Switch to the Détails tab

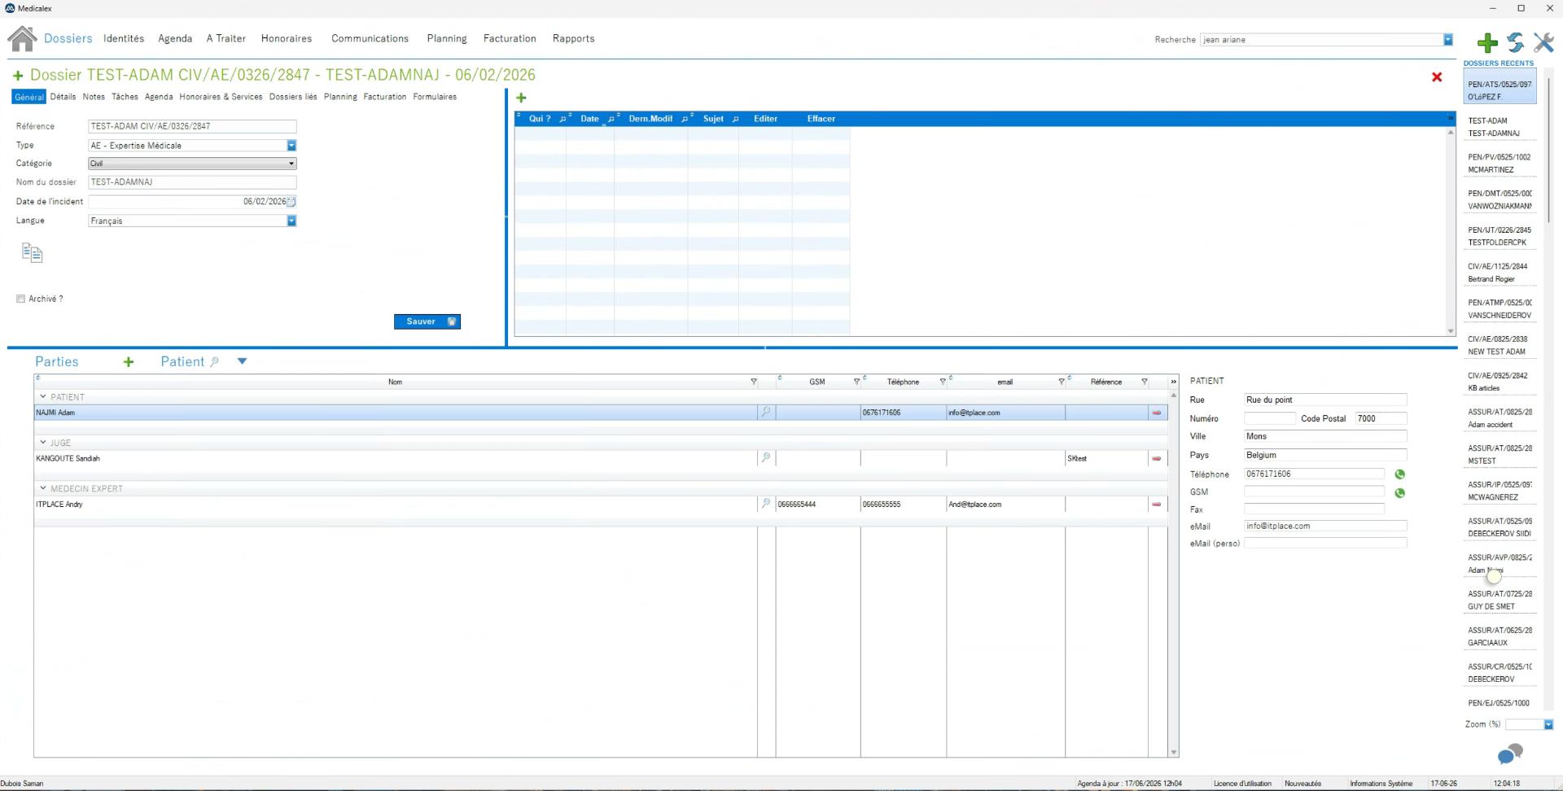pos(63,97)
